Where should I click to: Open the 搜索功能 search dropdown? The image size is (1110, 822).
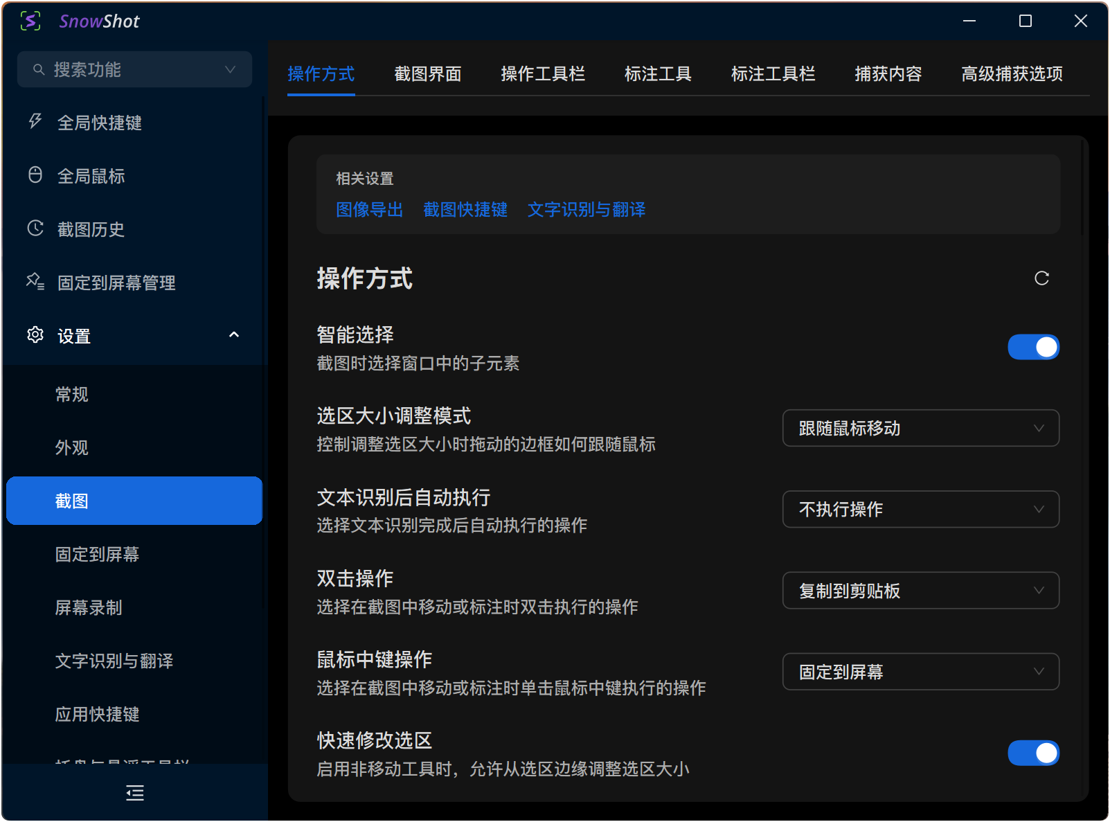[x=134, y=69]
